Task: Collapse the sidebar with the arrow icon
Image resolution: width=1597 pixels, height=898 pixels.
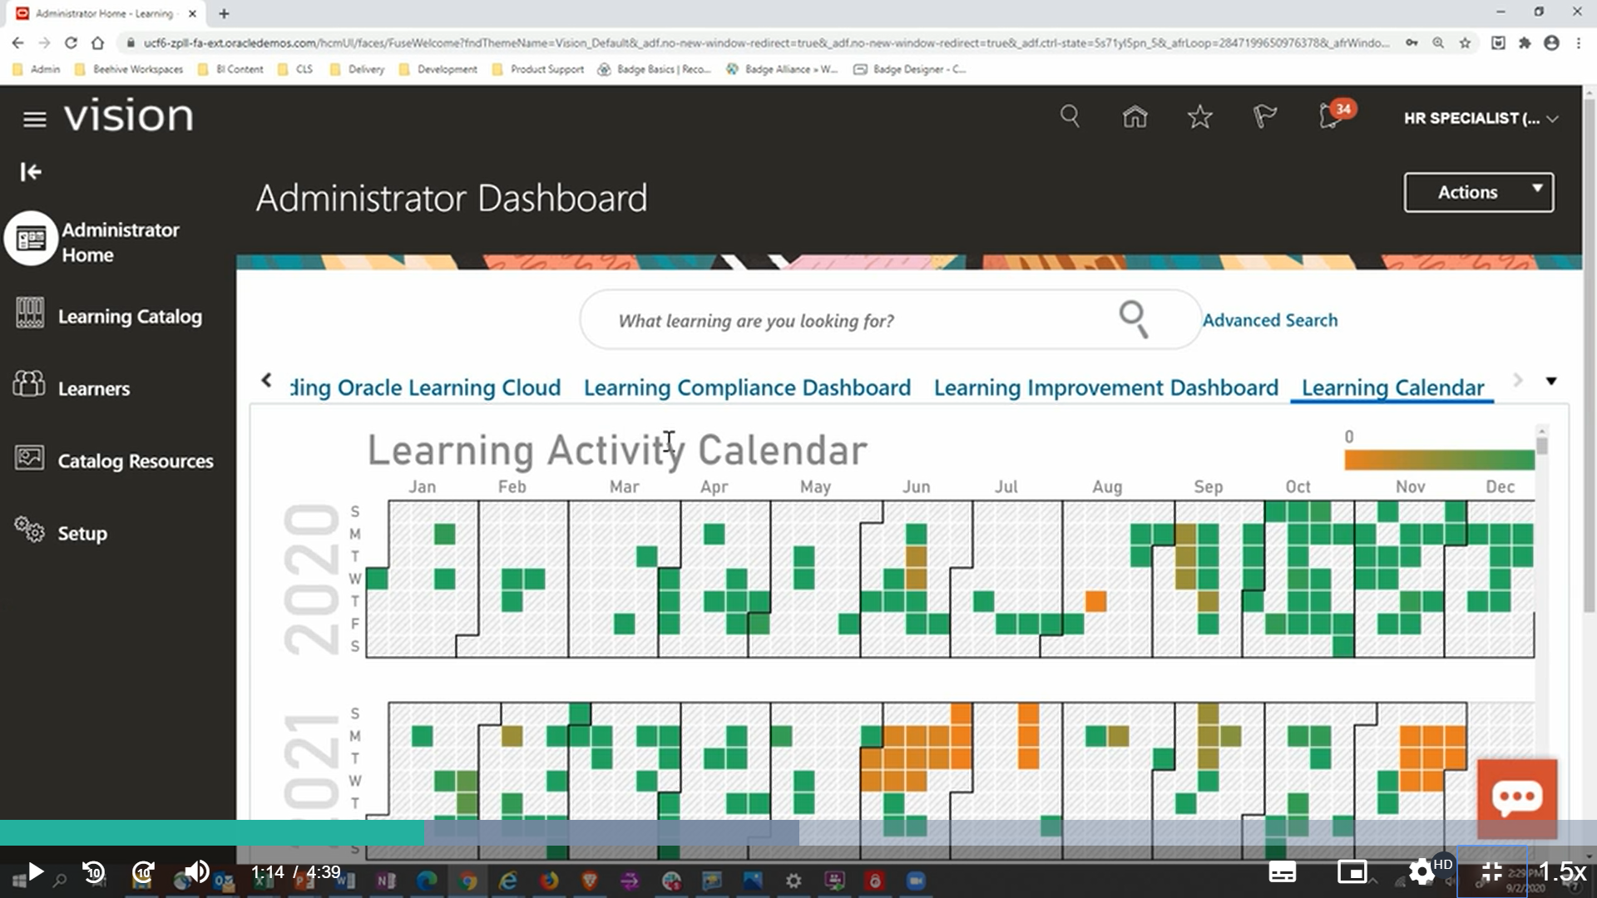Action: tap(30, 171)
